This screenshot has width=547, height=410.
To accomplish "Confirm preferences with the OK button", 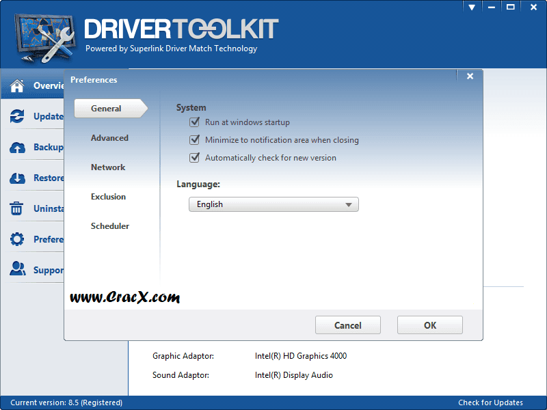I will [x=430, y=325].
